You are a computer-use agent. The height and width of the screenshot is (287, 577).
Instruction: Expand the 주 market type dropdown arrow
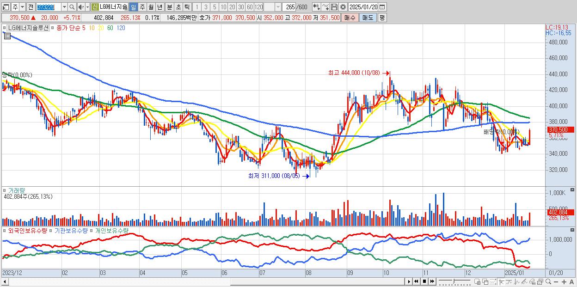(x=22, y=7)
